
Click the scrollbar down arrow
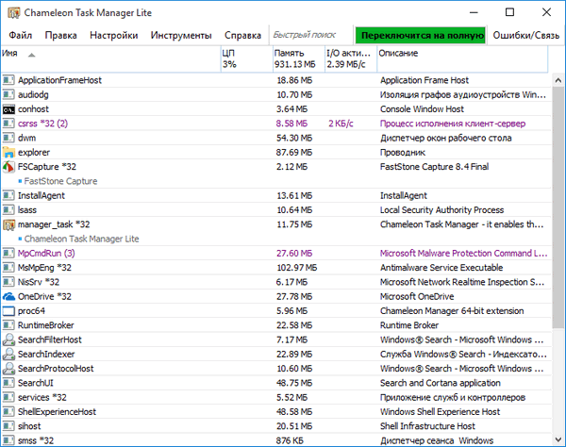558,439
